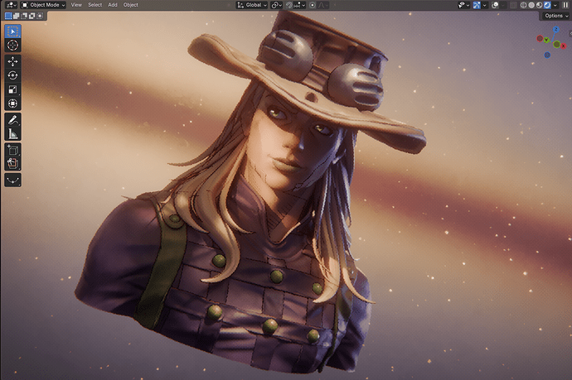Select the Select Box tool
Viewport: 572px width, 380px height.
12,31
